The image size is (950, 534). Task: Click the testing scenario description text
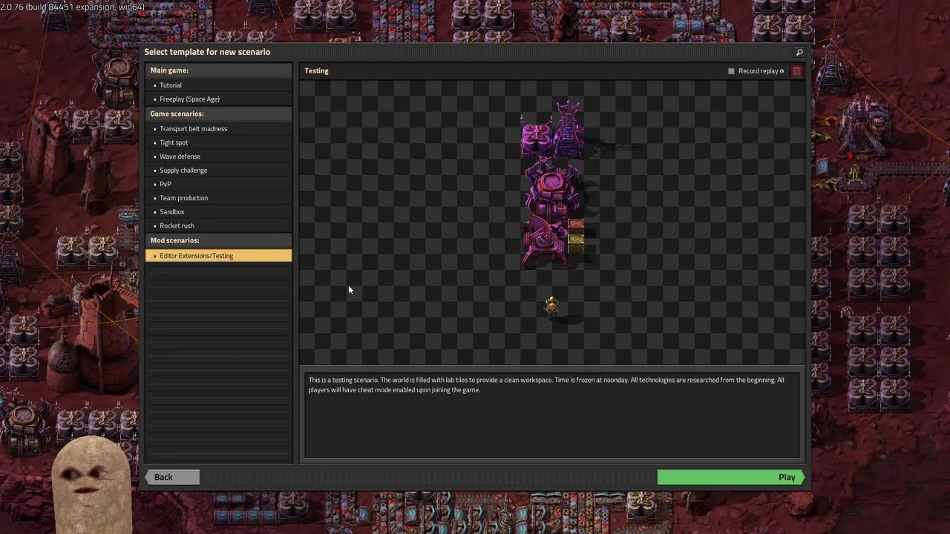tap(546, 385)
